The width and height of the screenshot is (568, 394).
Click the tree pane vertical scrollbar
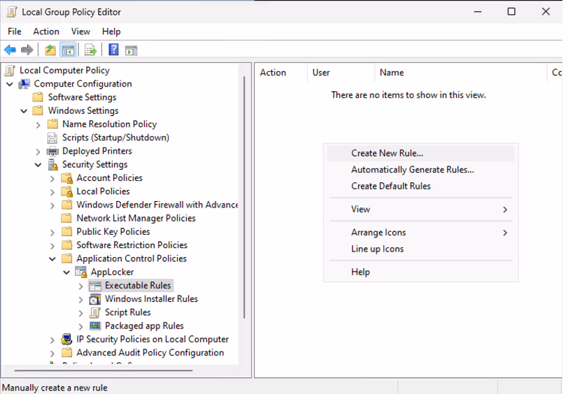pos(245,198)
